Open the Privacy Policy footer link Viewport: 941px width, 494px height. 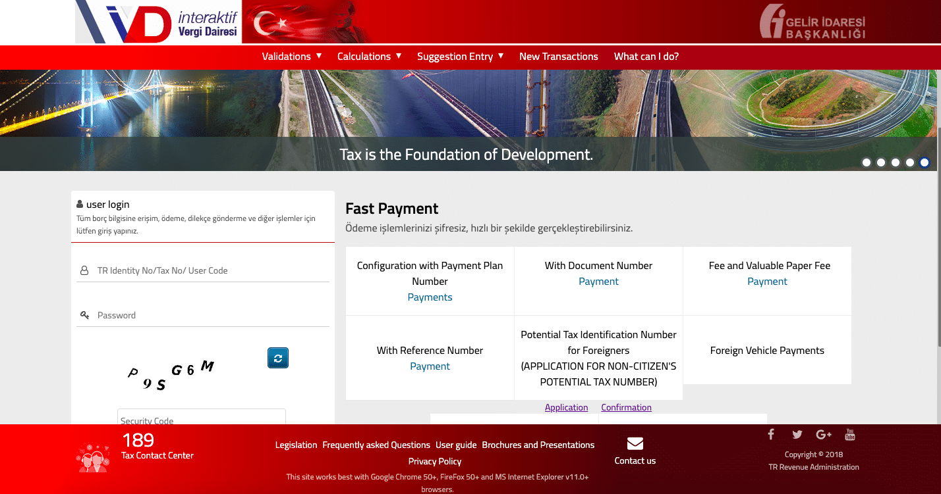tap(435, 461)
